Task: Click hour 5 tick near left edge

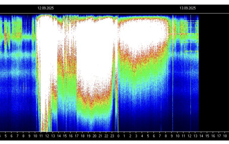Action: click(x=5, y=136)
